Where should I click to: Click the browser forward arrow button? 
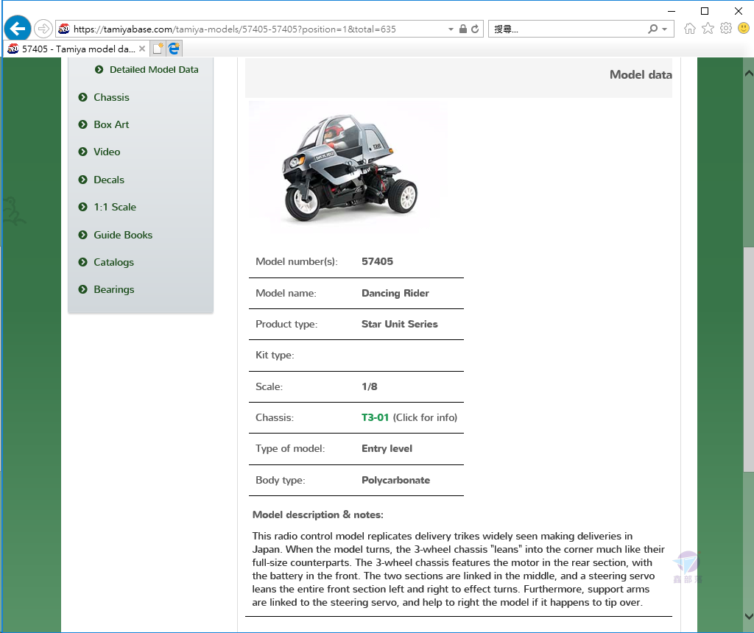tap(43, 29)
